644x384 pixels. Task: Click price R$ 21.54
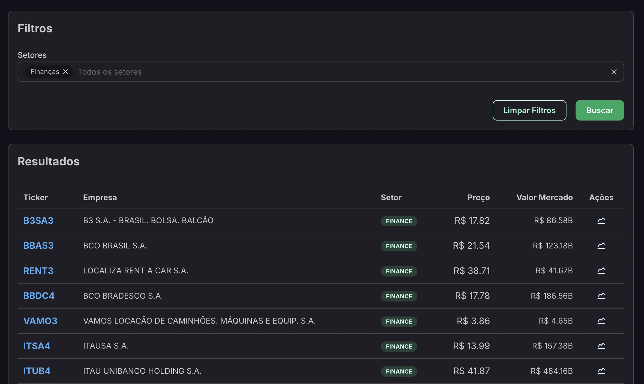click(x=471, y=245)
